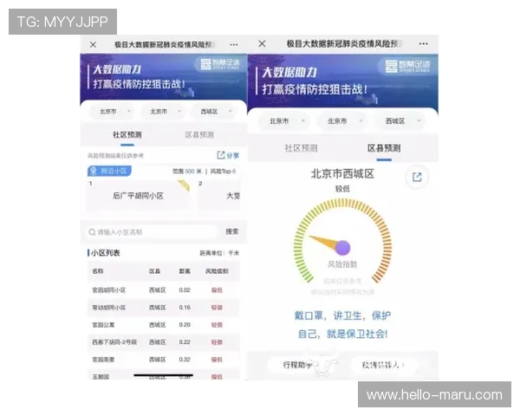The image size is (520, 416).
Task: Click the 北京市西城区 heading on right screen
Action: point(342,173)
